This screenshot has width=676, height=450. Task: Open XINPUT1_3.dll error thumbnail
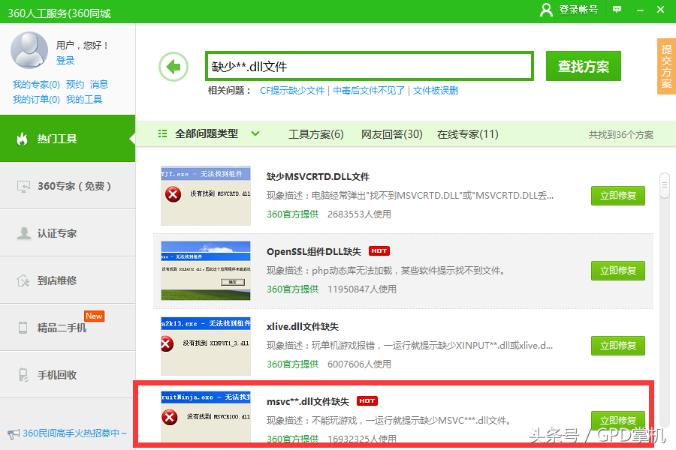pyautogui.click(x=206, y=346)
